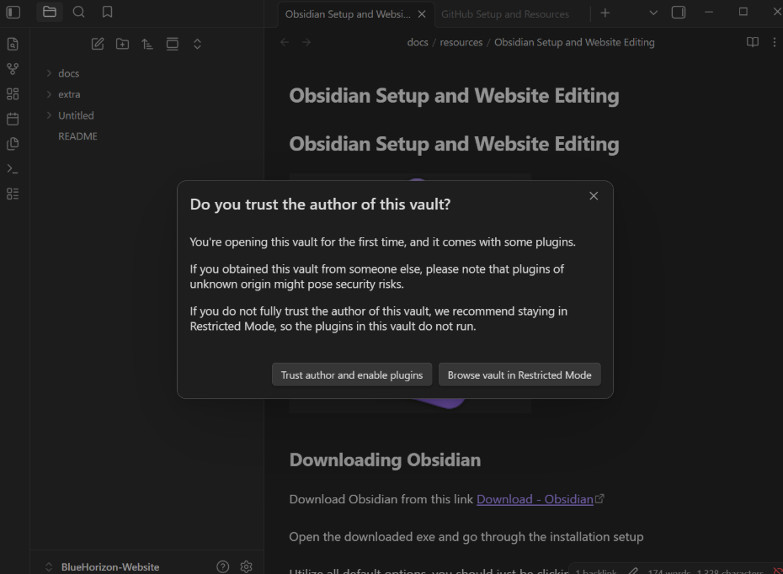Image resolution: width=783 pixels, height=574 pixels.
Task: Click text 'Open the downloaded exe' line
Action: coord(466,537)
